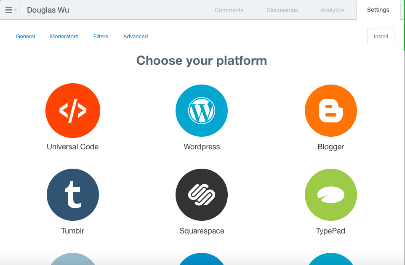Open the Settings tab
Image resolution: width=405 pixels, height=265 pixels.
[x=378, y=10]
